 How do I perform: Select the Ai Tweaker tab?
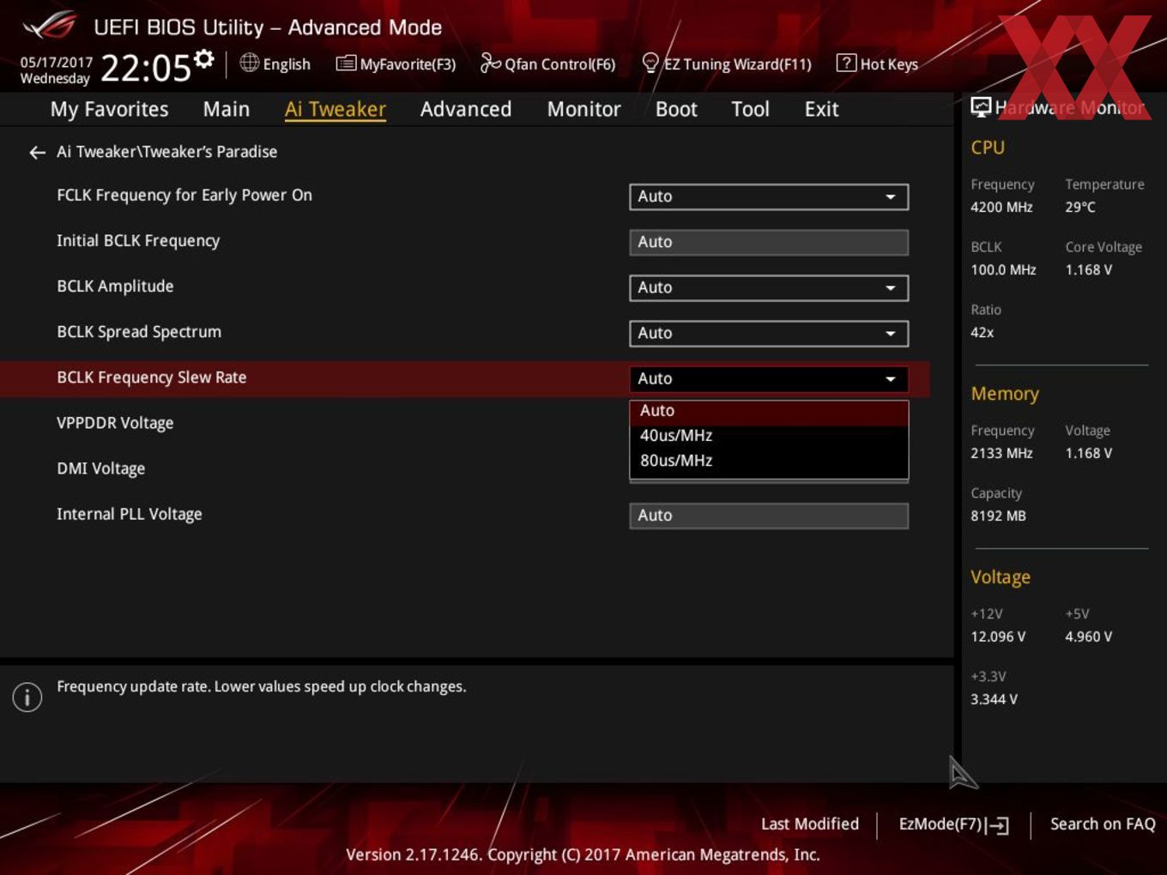pos(336,109)
